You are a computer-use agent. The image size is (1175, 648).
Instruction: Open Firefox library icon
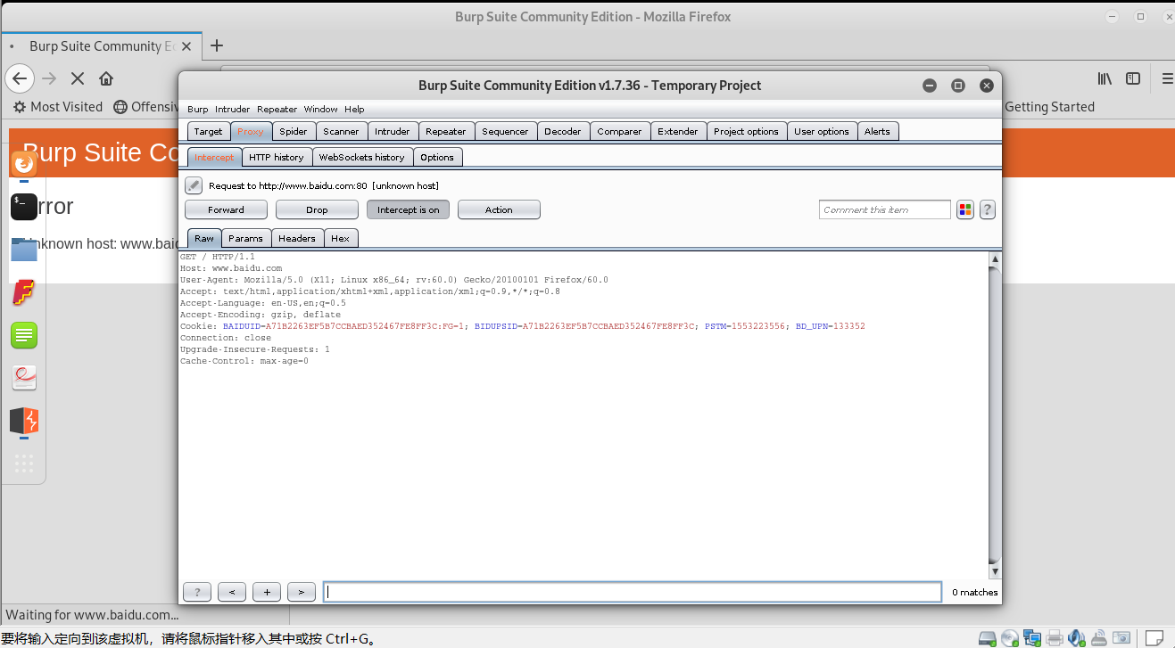1105,78
